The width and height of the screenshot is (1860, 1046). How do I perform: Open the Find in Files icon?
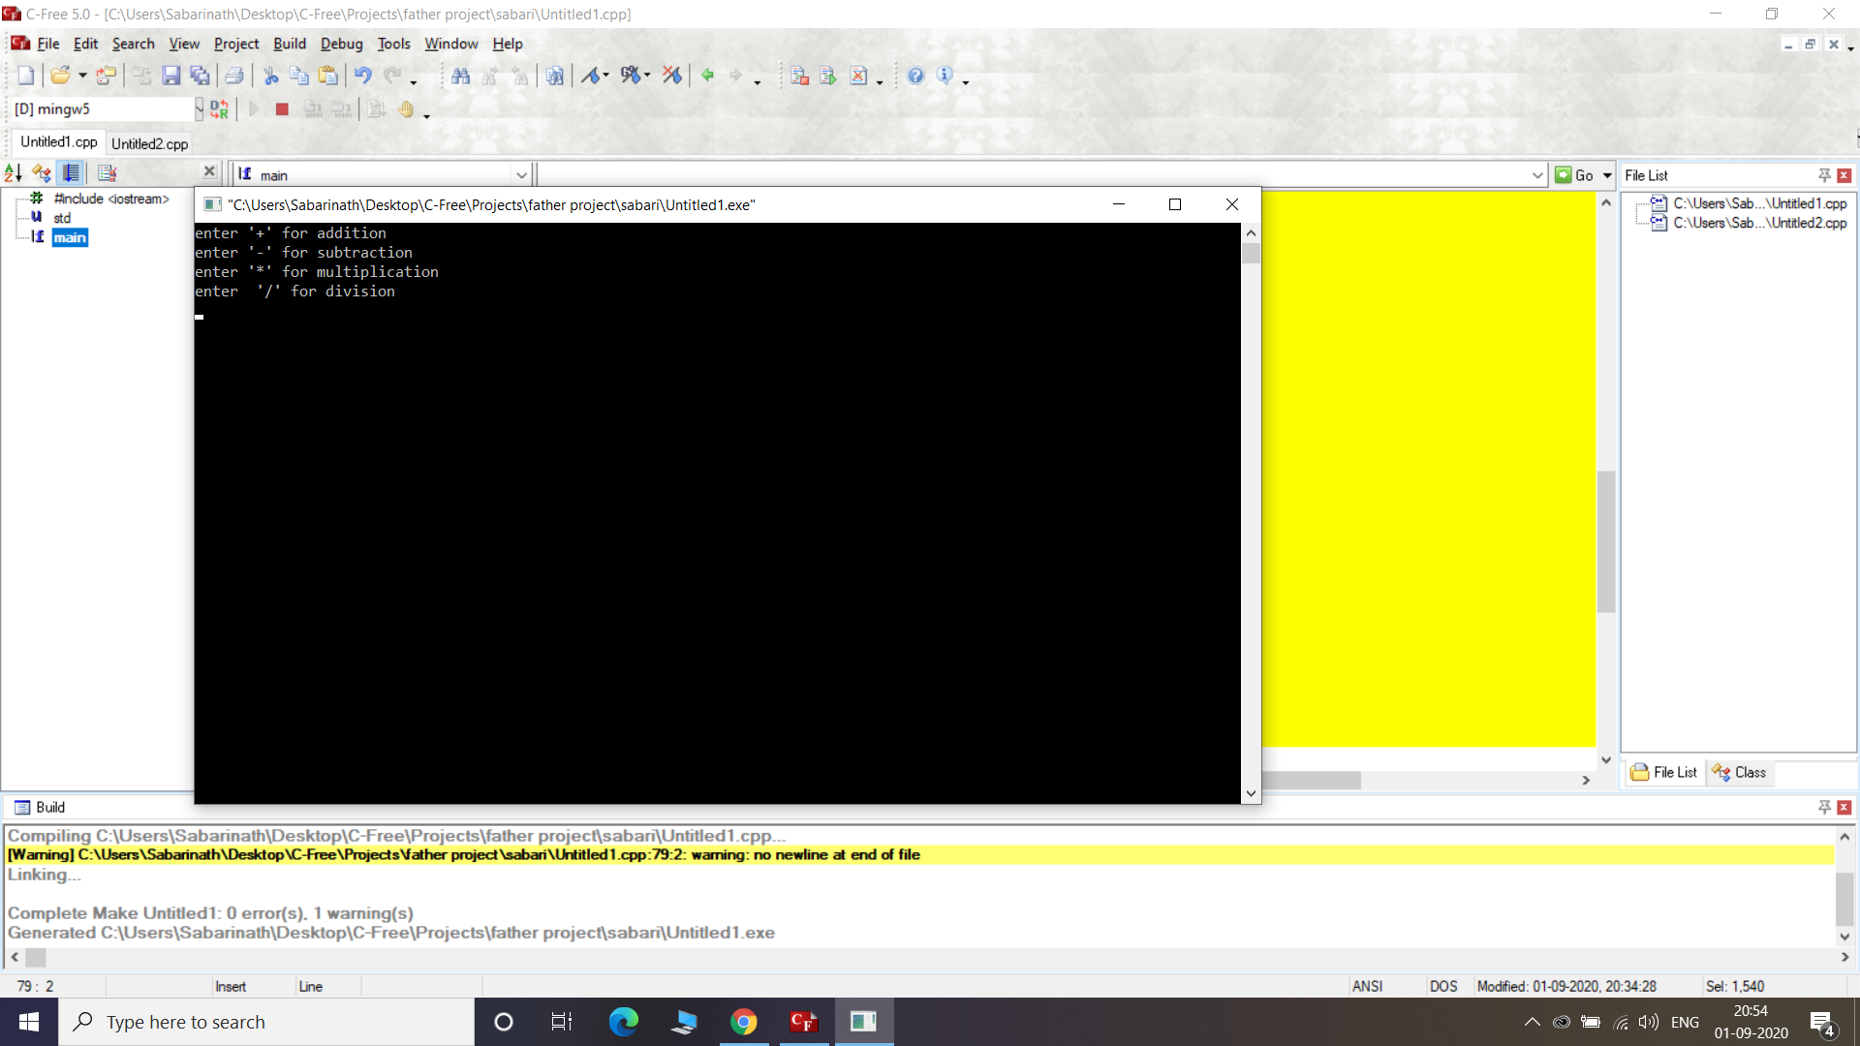coord(555,75)
